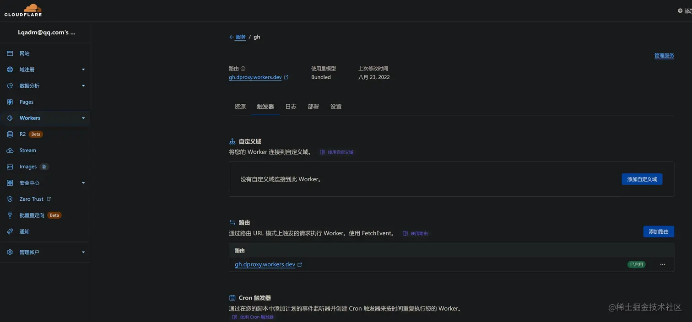
Task: Click the Stream cloud icon
Action: point(10,150)
